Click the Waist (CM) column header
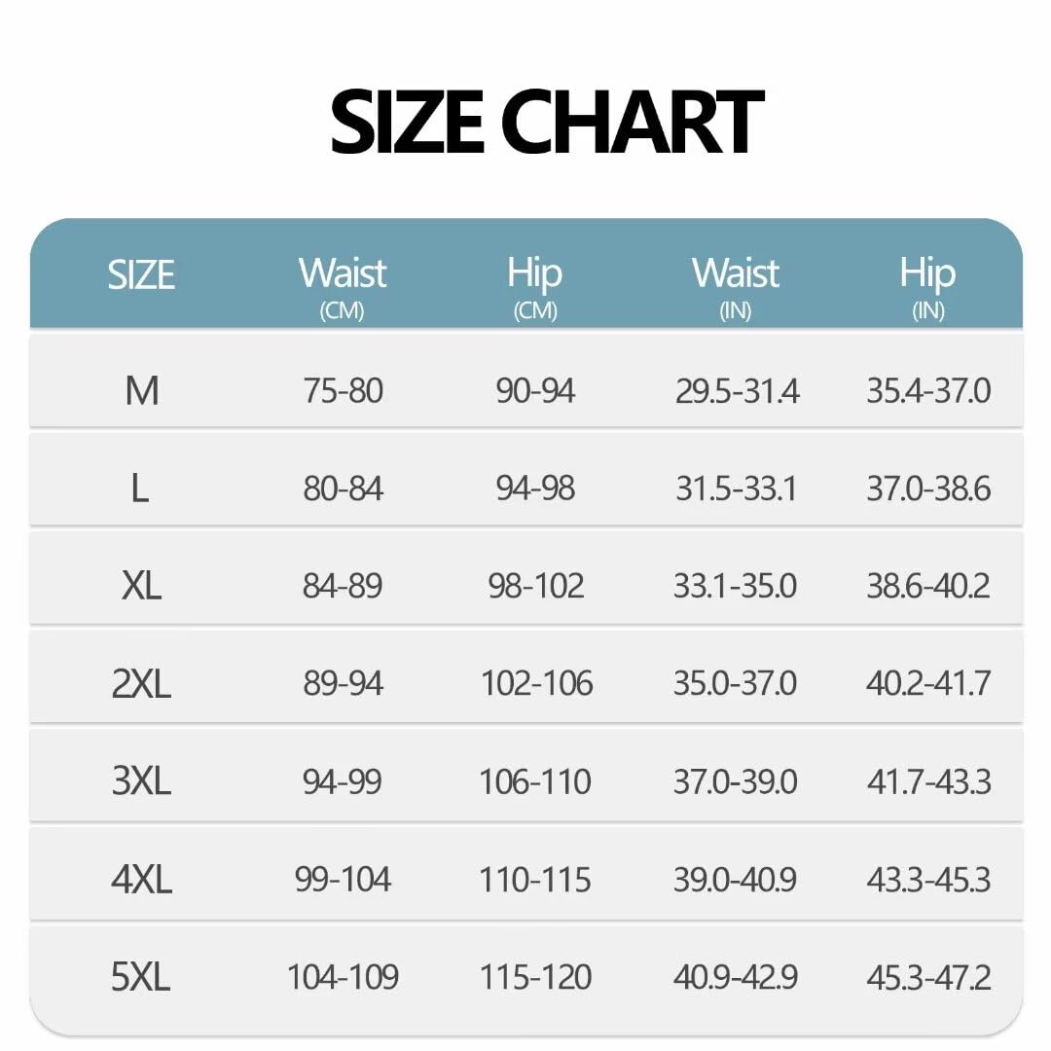The height and width of the screenshot is (1051, 1051). tap(343, 282)
